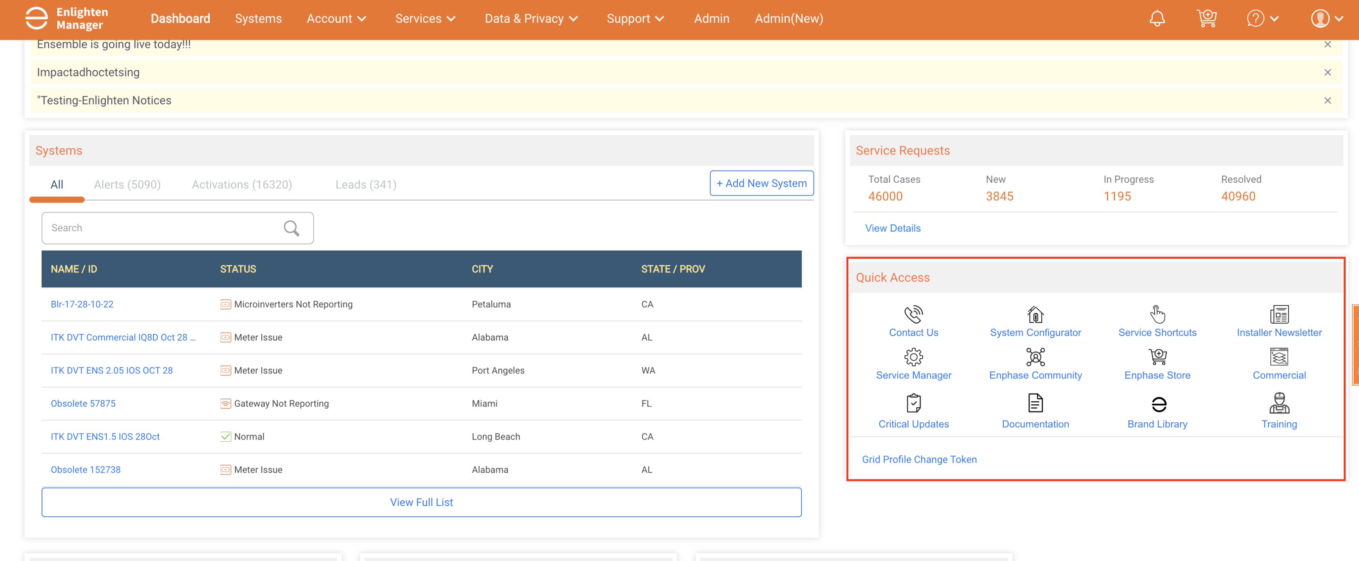Click the View Full List button

[422, 502]
